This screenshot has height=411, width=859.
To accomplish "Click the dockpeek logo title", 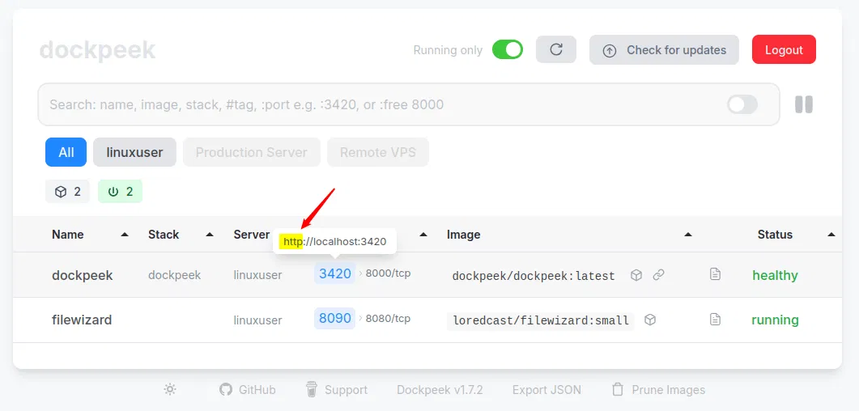I will pos(97,50).
